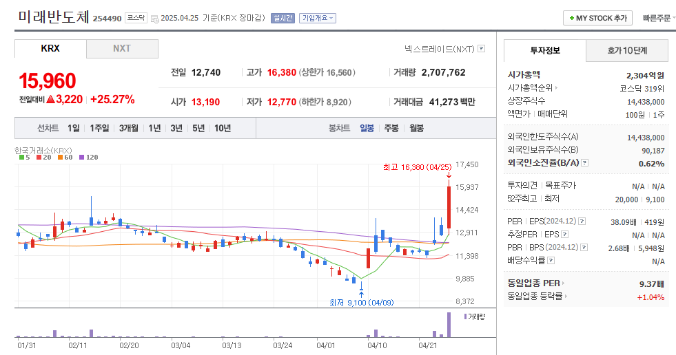Select the 1주일 line chart period
Screen dimensions: 676x355
pos(99,128)
